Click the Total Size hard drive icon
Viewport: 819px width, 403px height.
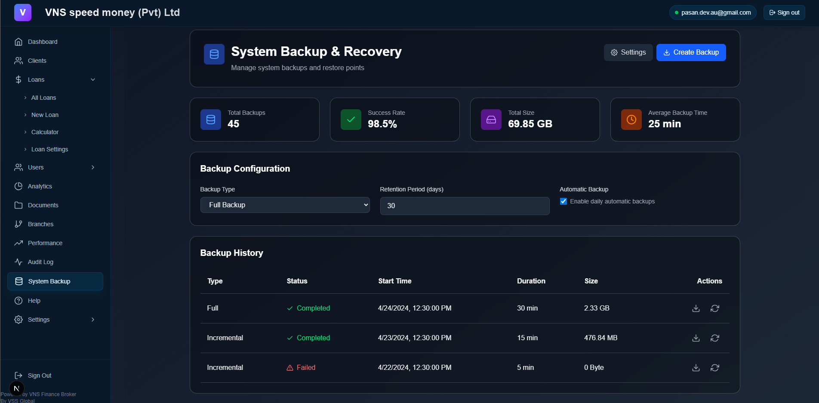(491, 120)
